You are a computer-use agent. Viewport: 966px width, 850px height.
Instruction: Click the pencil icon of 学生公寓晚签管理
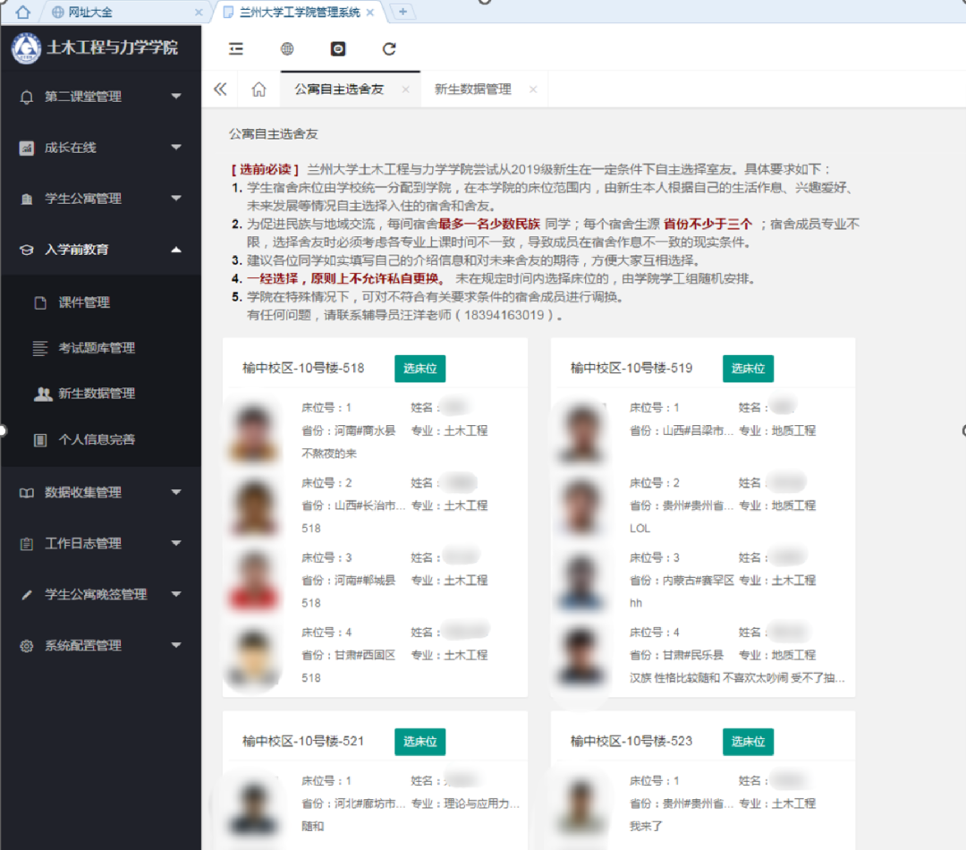27,595
